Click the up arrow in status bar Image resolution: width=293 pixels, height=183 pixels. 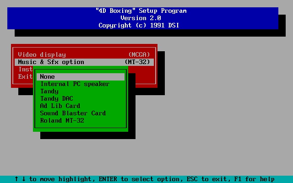tap(16, 179)
